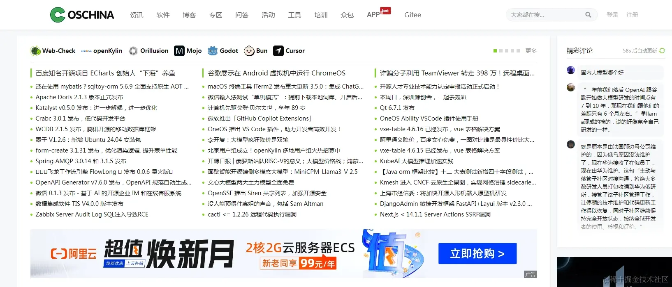This screenshot has height=287, width=672.
Task: Select the first green carousel dot
Action: coord(495,51)
